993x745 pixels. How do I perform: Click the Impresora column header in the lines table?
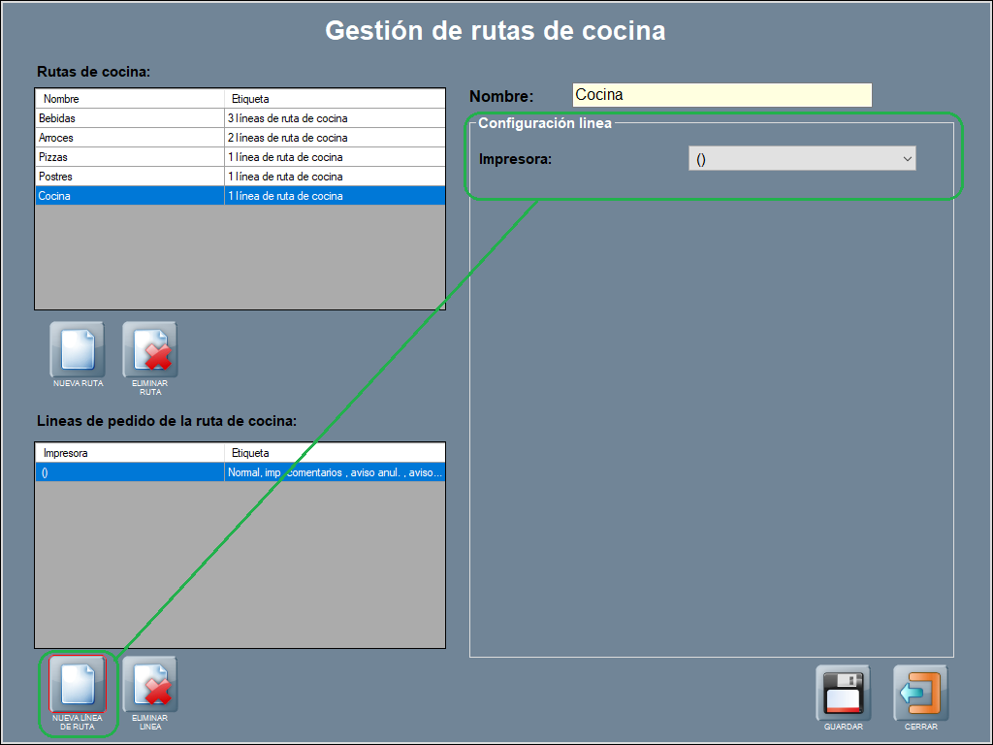129,453
